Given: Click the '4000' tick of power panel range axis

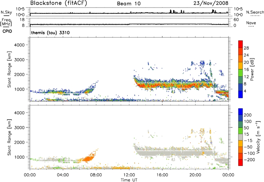Looking at the screenshot, I should [19, 45].
